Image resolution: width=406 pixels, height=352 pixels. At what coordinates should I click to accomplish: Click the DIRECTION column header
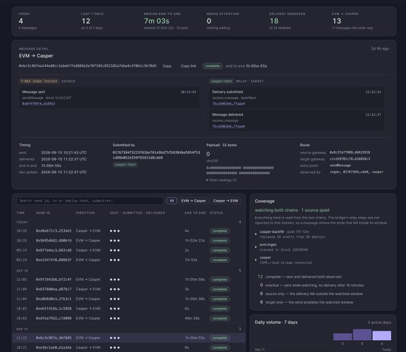coord(85,213)
